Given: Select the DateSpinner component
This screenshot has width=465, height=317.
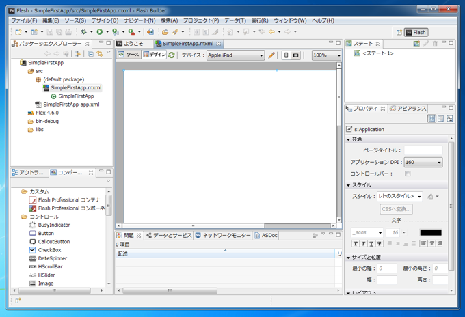Looking at the screenshot, I should [53, 258].
